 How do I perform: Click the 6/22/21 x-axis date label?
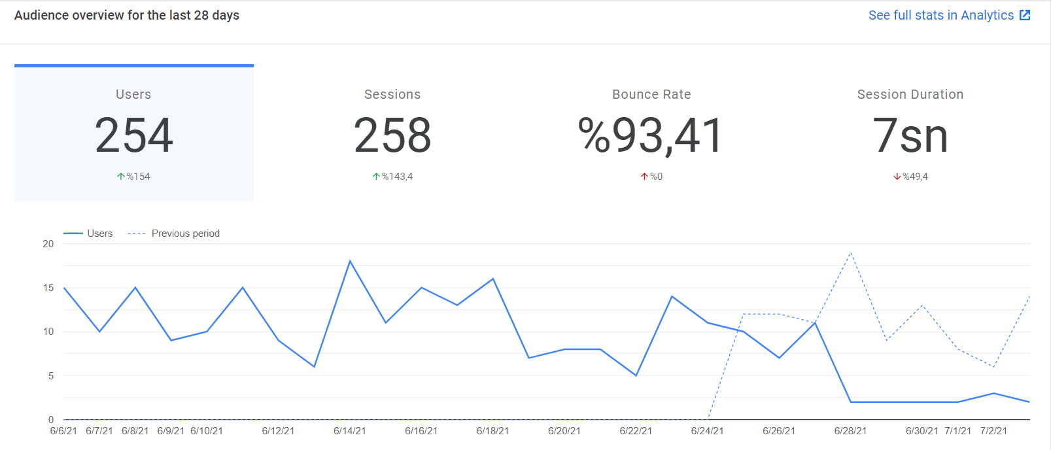pos(636,431)
